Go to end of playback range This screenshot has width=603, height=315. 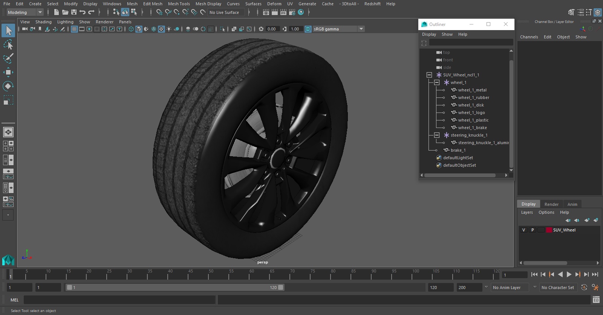[595, 275]
